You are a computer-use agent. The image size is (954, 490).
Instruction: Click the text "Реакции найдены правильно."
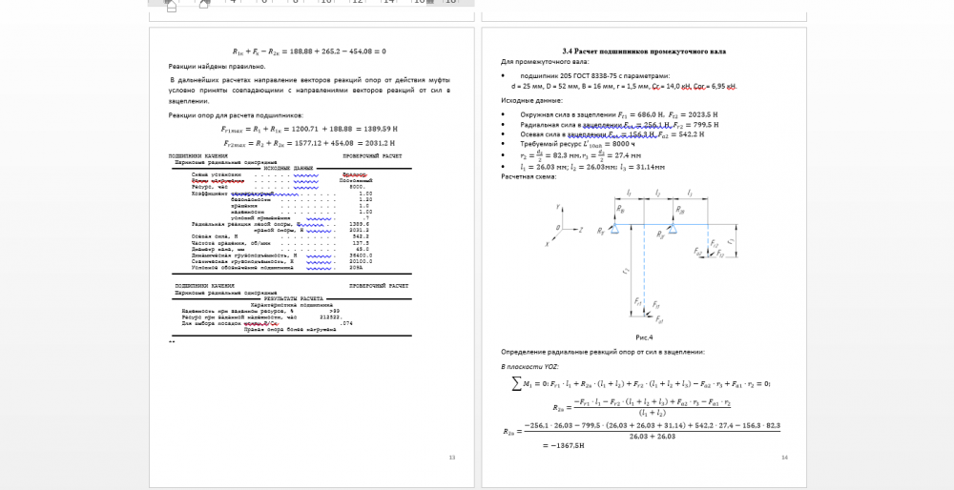[218, 67]
